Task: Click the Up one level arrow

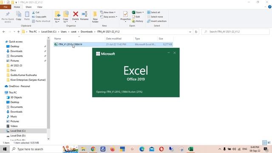Action: click(x=18, y=32)
